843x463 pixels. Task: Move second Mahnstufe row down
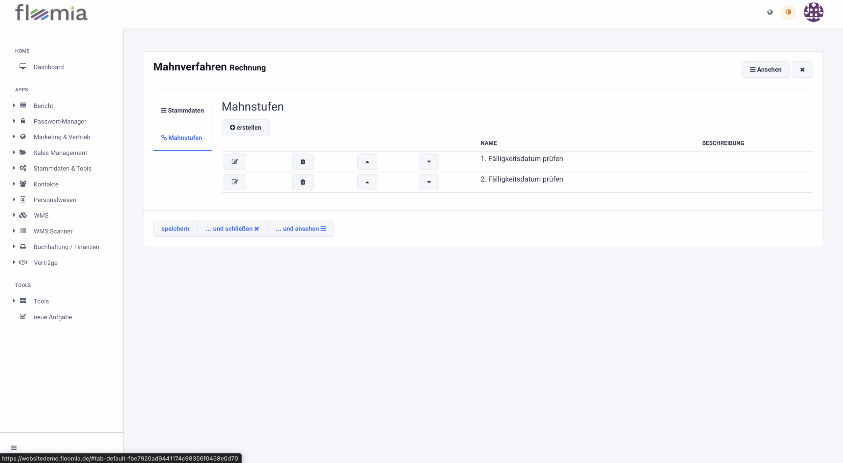[x=429, y=182]
